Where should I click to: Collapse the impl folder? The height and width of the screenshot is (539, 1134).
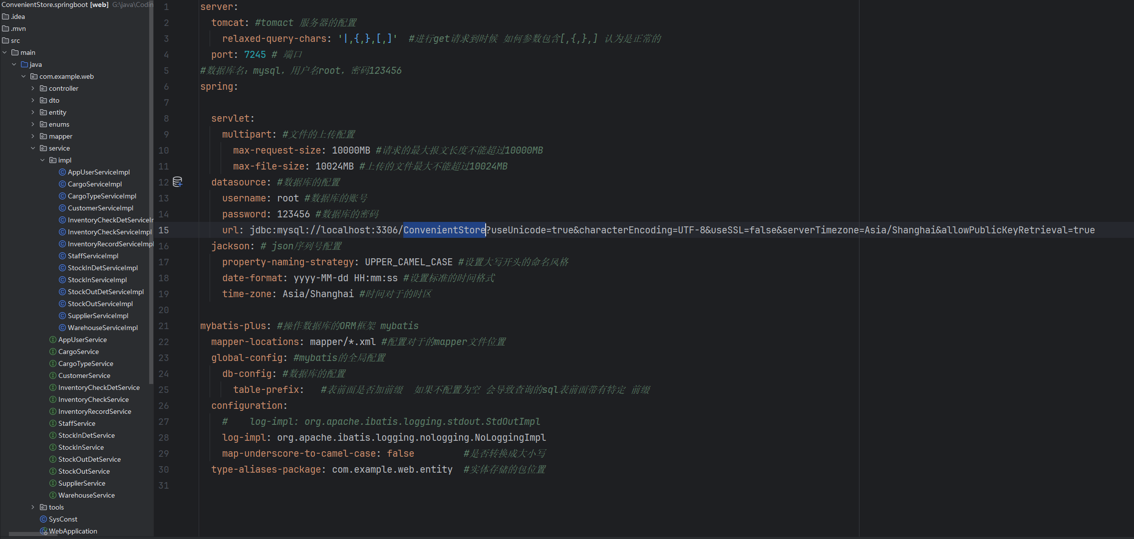[42, 160]
